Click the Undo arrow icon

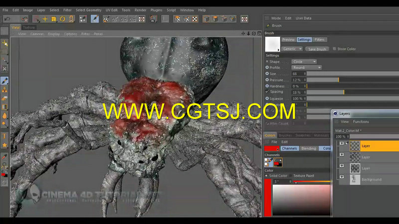click(x=7, y=19)
